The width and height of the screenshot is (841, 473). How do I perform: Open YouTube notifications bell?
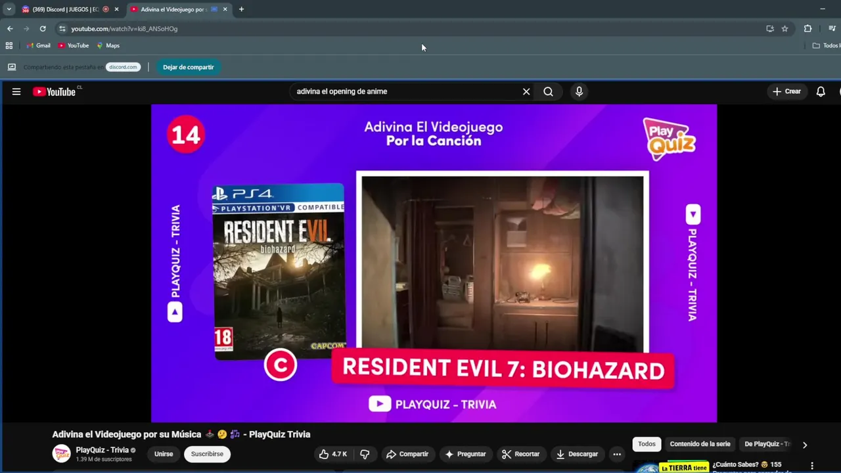[821, 91]
